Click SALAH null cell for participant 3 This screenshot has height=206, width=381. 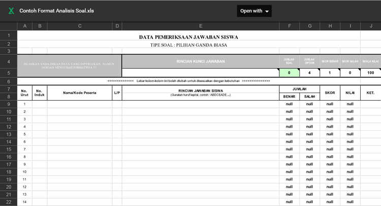pos(309,119)
